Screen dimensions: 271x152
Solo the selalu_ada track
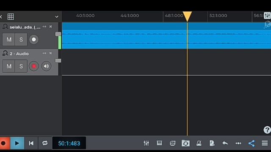(21, 39)
